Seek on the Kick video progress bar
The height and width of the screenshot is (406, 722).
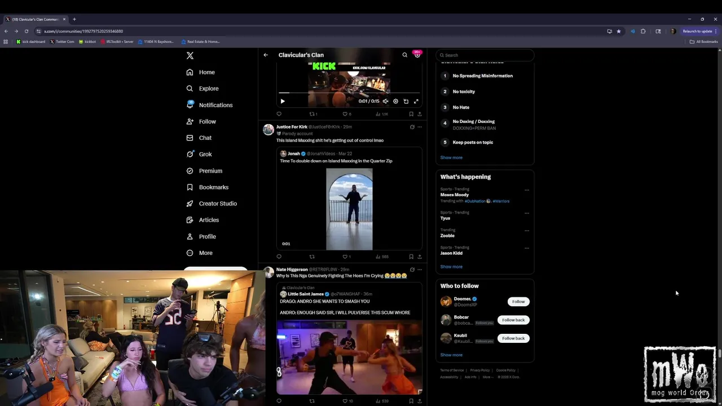pos(349,93)
